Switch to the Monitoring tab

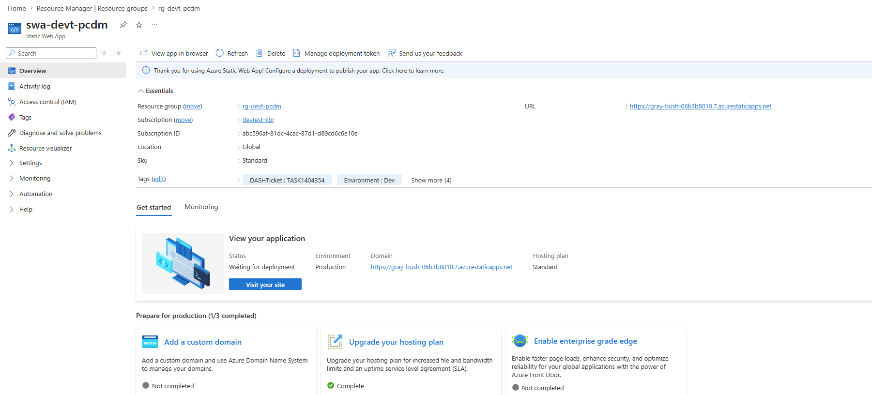click(x=201, y=207)
